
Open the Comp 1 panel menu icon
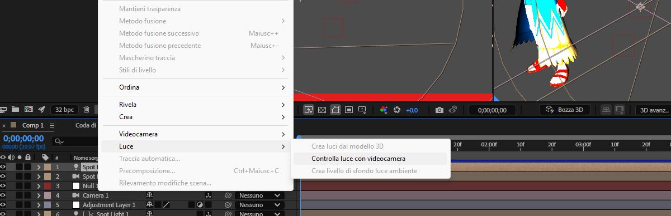coord(52,125)
